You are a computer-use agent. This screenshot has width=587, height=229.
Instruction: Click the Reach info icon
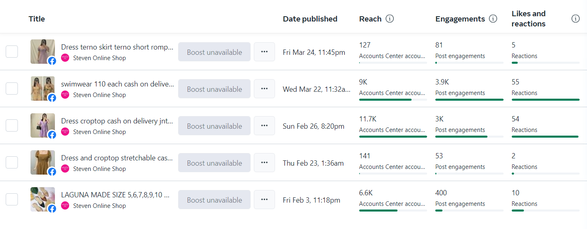390,19
